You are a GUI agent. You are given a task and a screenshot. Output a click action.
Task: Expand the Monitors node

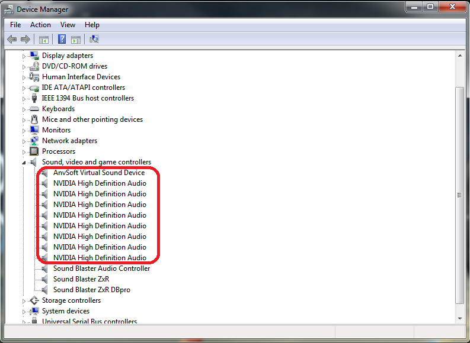(x=24, y=131)
